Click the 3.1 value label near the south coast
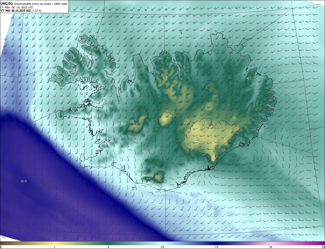This screenshot has height=249, width=325. (157, 177)
